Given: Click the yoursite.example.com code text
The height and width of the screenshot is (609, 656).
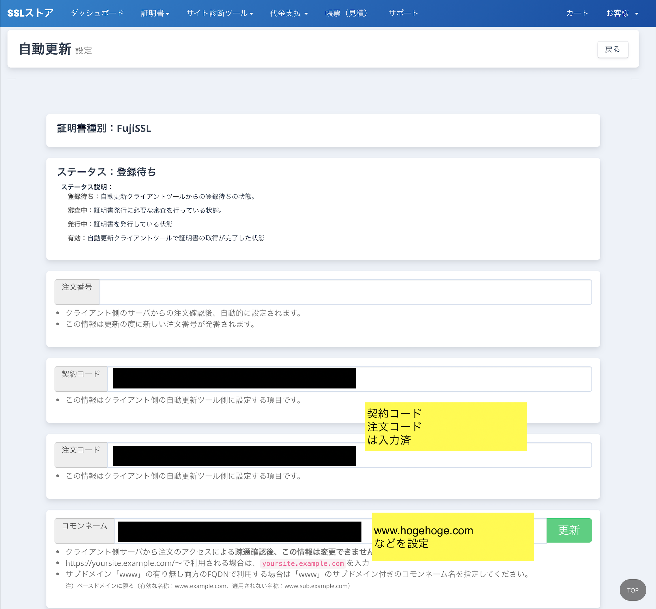Looking at the screenshot, I should [x=303, y=563].
